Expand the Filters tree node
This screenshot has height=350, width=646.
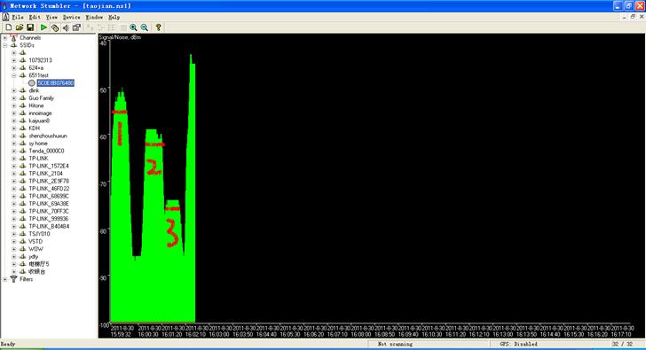5,279
